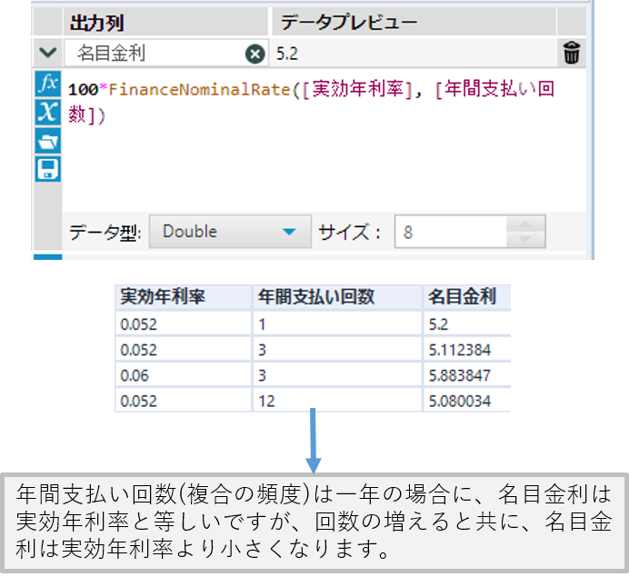Click the データプレビュー header label

coord(349,22)
